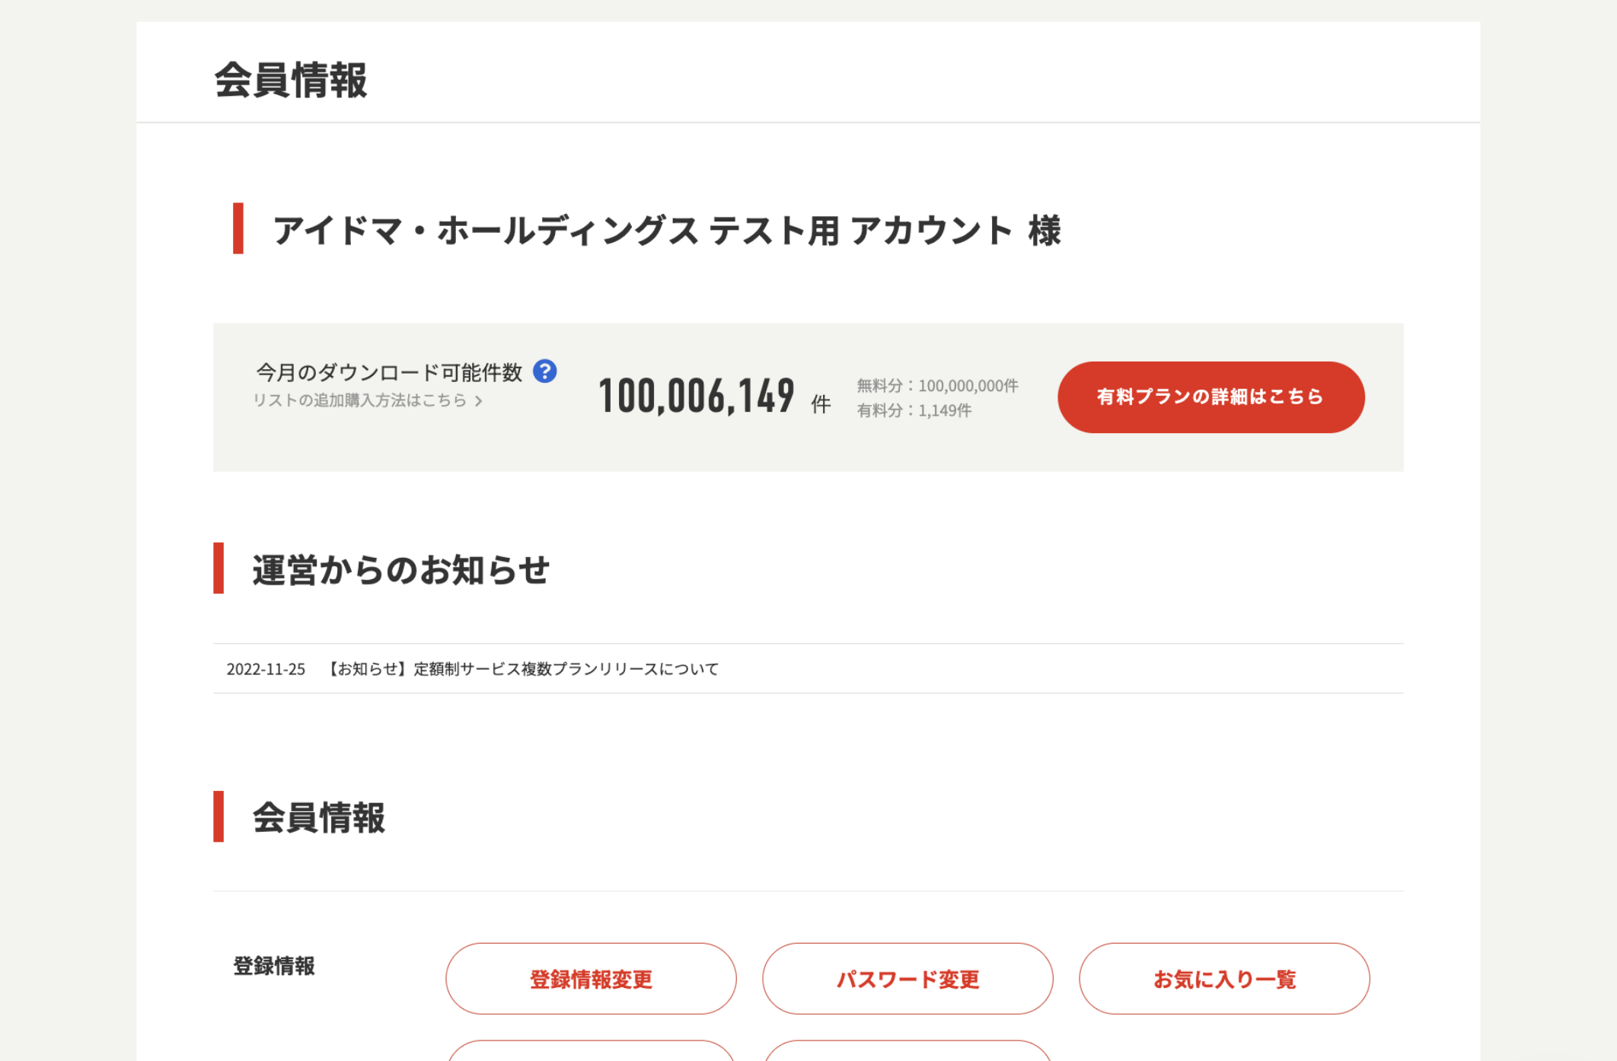Open the 定額制サービス複数プランリリース announcement
The image size is (1617, 1061).
(x=524, y=669)
